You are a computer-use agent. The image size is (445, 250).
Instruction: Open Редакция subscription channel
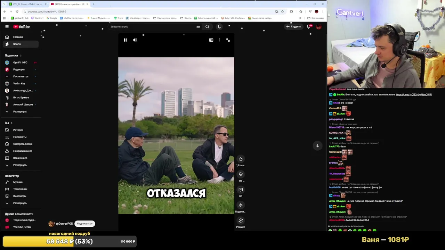[21, 69]
